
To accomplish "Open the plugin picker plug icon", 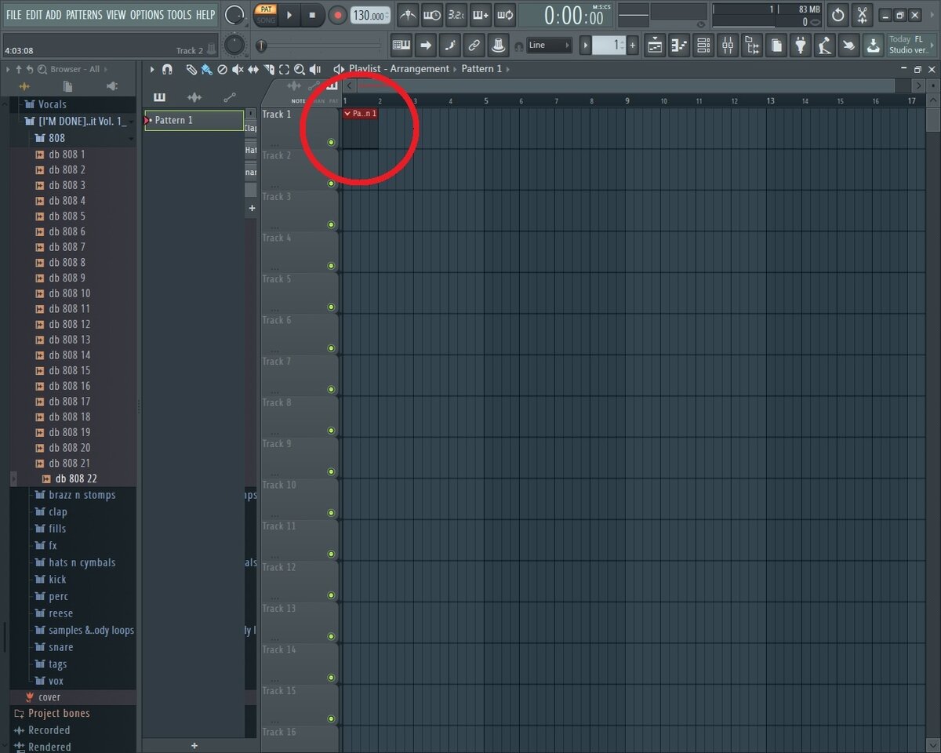I will point(800,45).
